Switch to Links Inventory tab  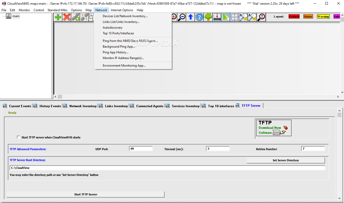[x=114, y=106]
